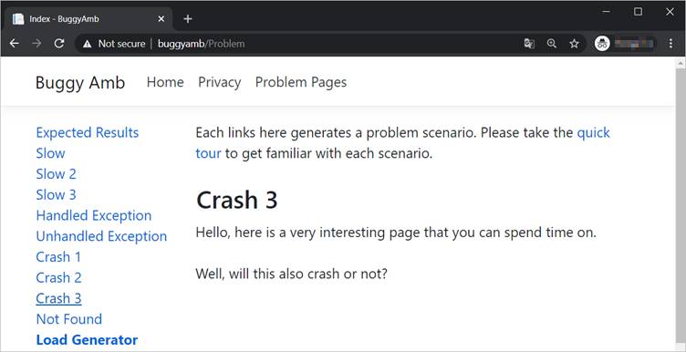Maximize the browser window
This screenshot has height=352, width=686.
[x=638, y=12]
